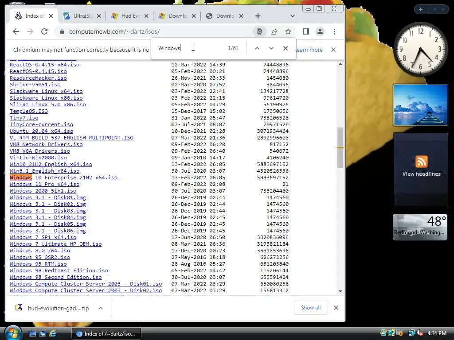Go to previous find result
454x340 pixels.
point(257,48)
